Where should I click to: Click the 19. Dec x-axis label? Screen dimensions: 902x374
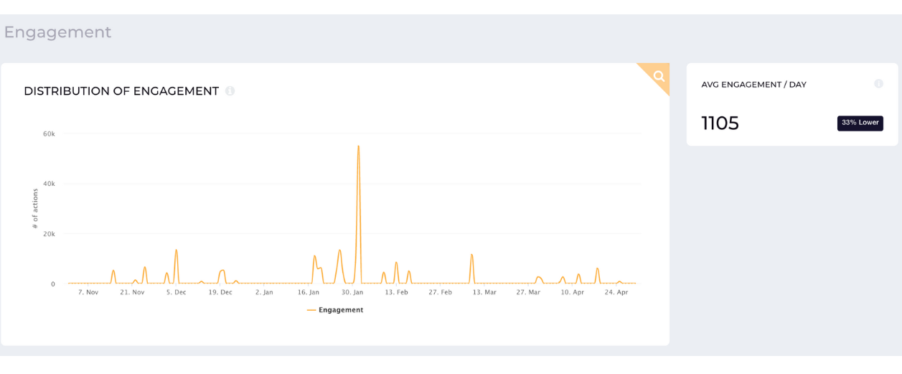tap(220, 292)
